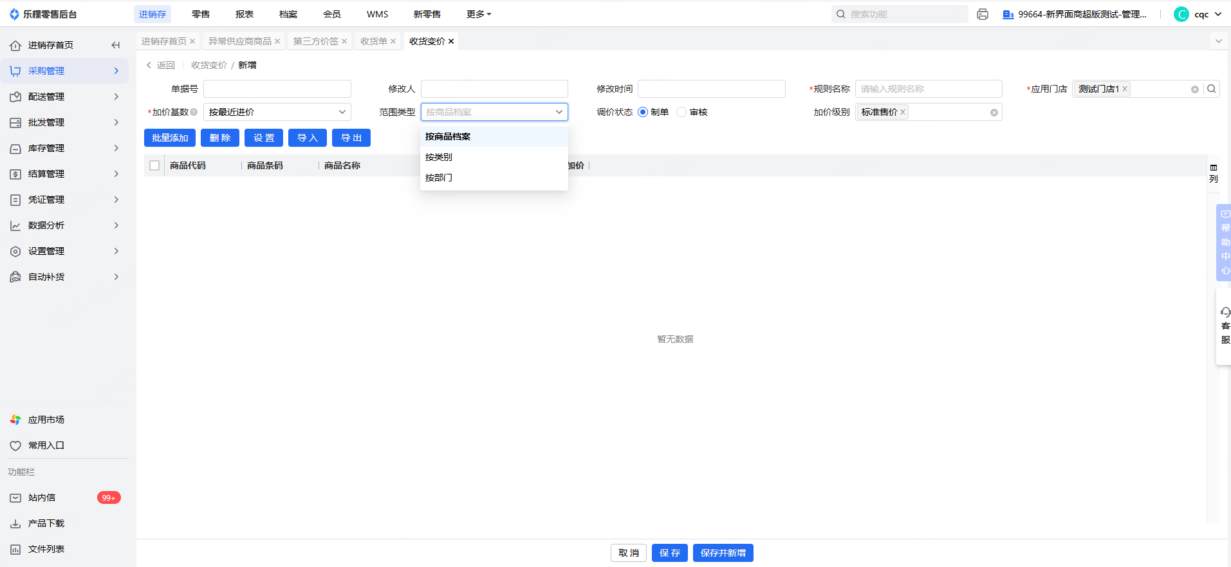Expand the 采购管理 sidebar menu chevron
The image size is (1231, 567).
tap(116, 71)
